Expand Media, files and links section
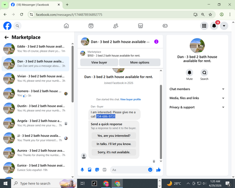235x188 pixels. (197, 98)
